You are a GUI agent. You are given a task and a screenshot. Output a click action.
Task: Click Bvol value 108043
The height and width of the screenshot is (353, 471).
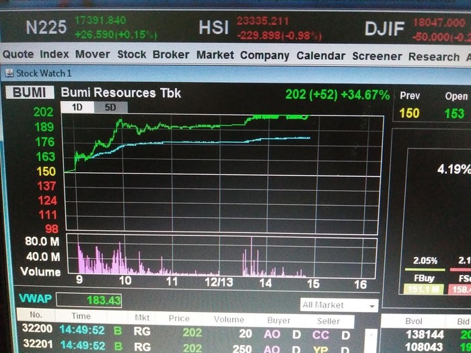[x=425, y=348]
